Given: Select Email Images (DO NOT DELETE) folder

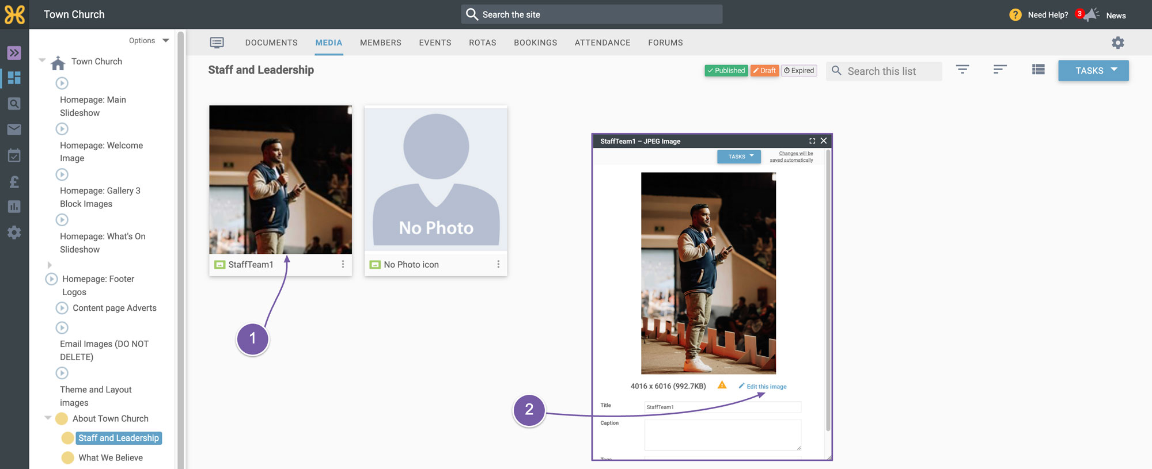Looking at the screenshot, I should click(x=104, y=350).
